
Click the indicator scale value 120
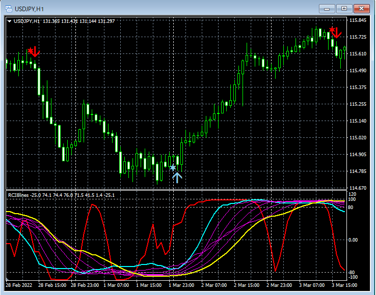pos(353,194)
